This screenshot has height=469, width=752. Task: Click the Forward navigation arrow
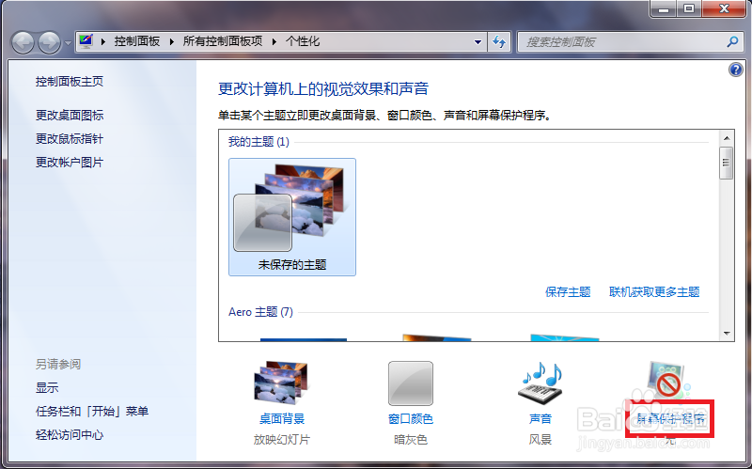tap(50, 42)
